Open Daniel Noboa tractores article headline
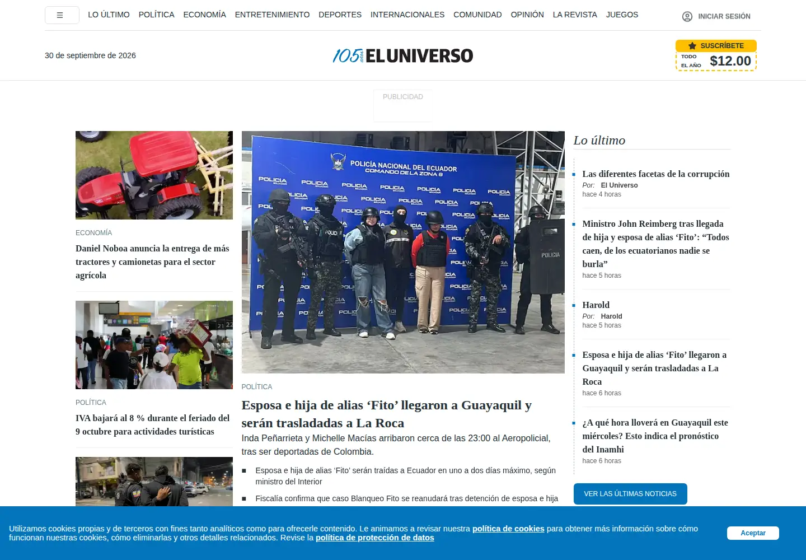This screenshot has height=560, width=806. (152, 262)
